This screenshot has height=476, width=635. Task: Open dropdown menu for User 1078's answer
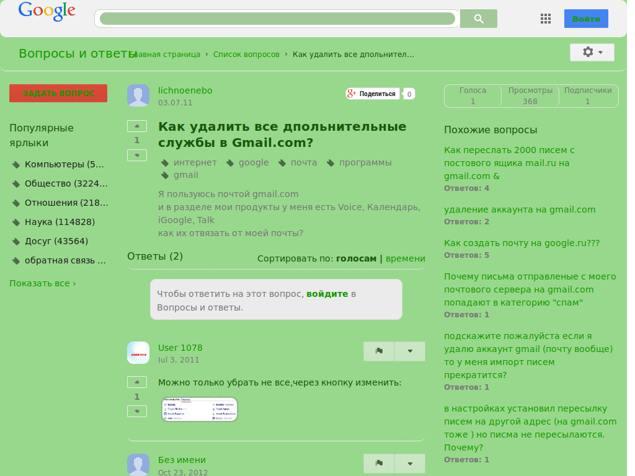(x=410, y=351)
